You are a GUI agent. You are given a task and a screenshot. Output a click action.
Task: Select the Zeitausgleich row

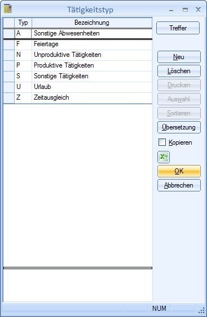78,97
